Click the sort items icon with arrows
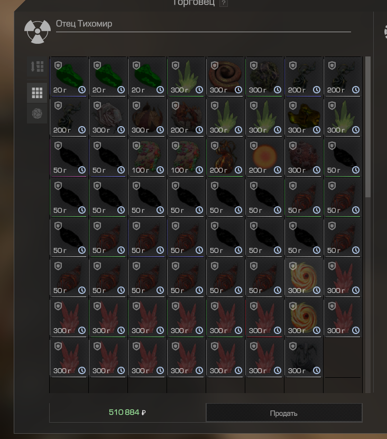The height and width of the screenshot is (439, 387). [x=37, y=66]
